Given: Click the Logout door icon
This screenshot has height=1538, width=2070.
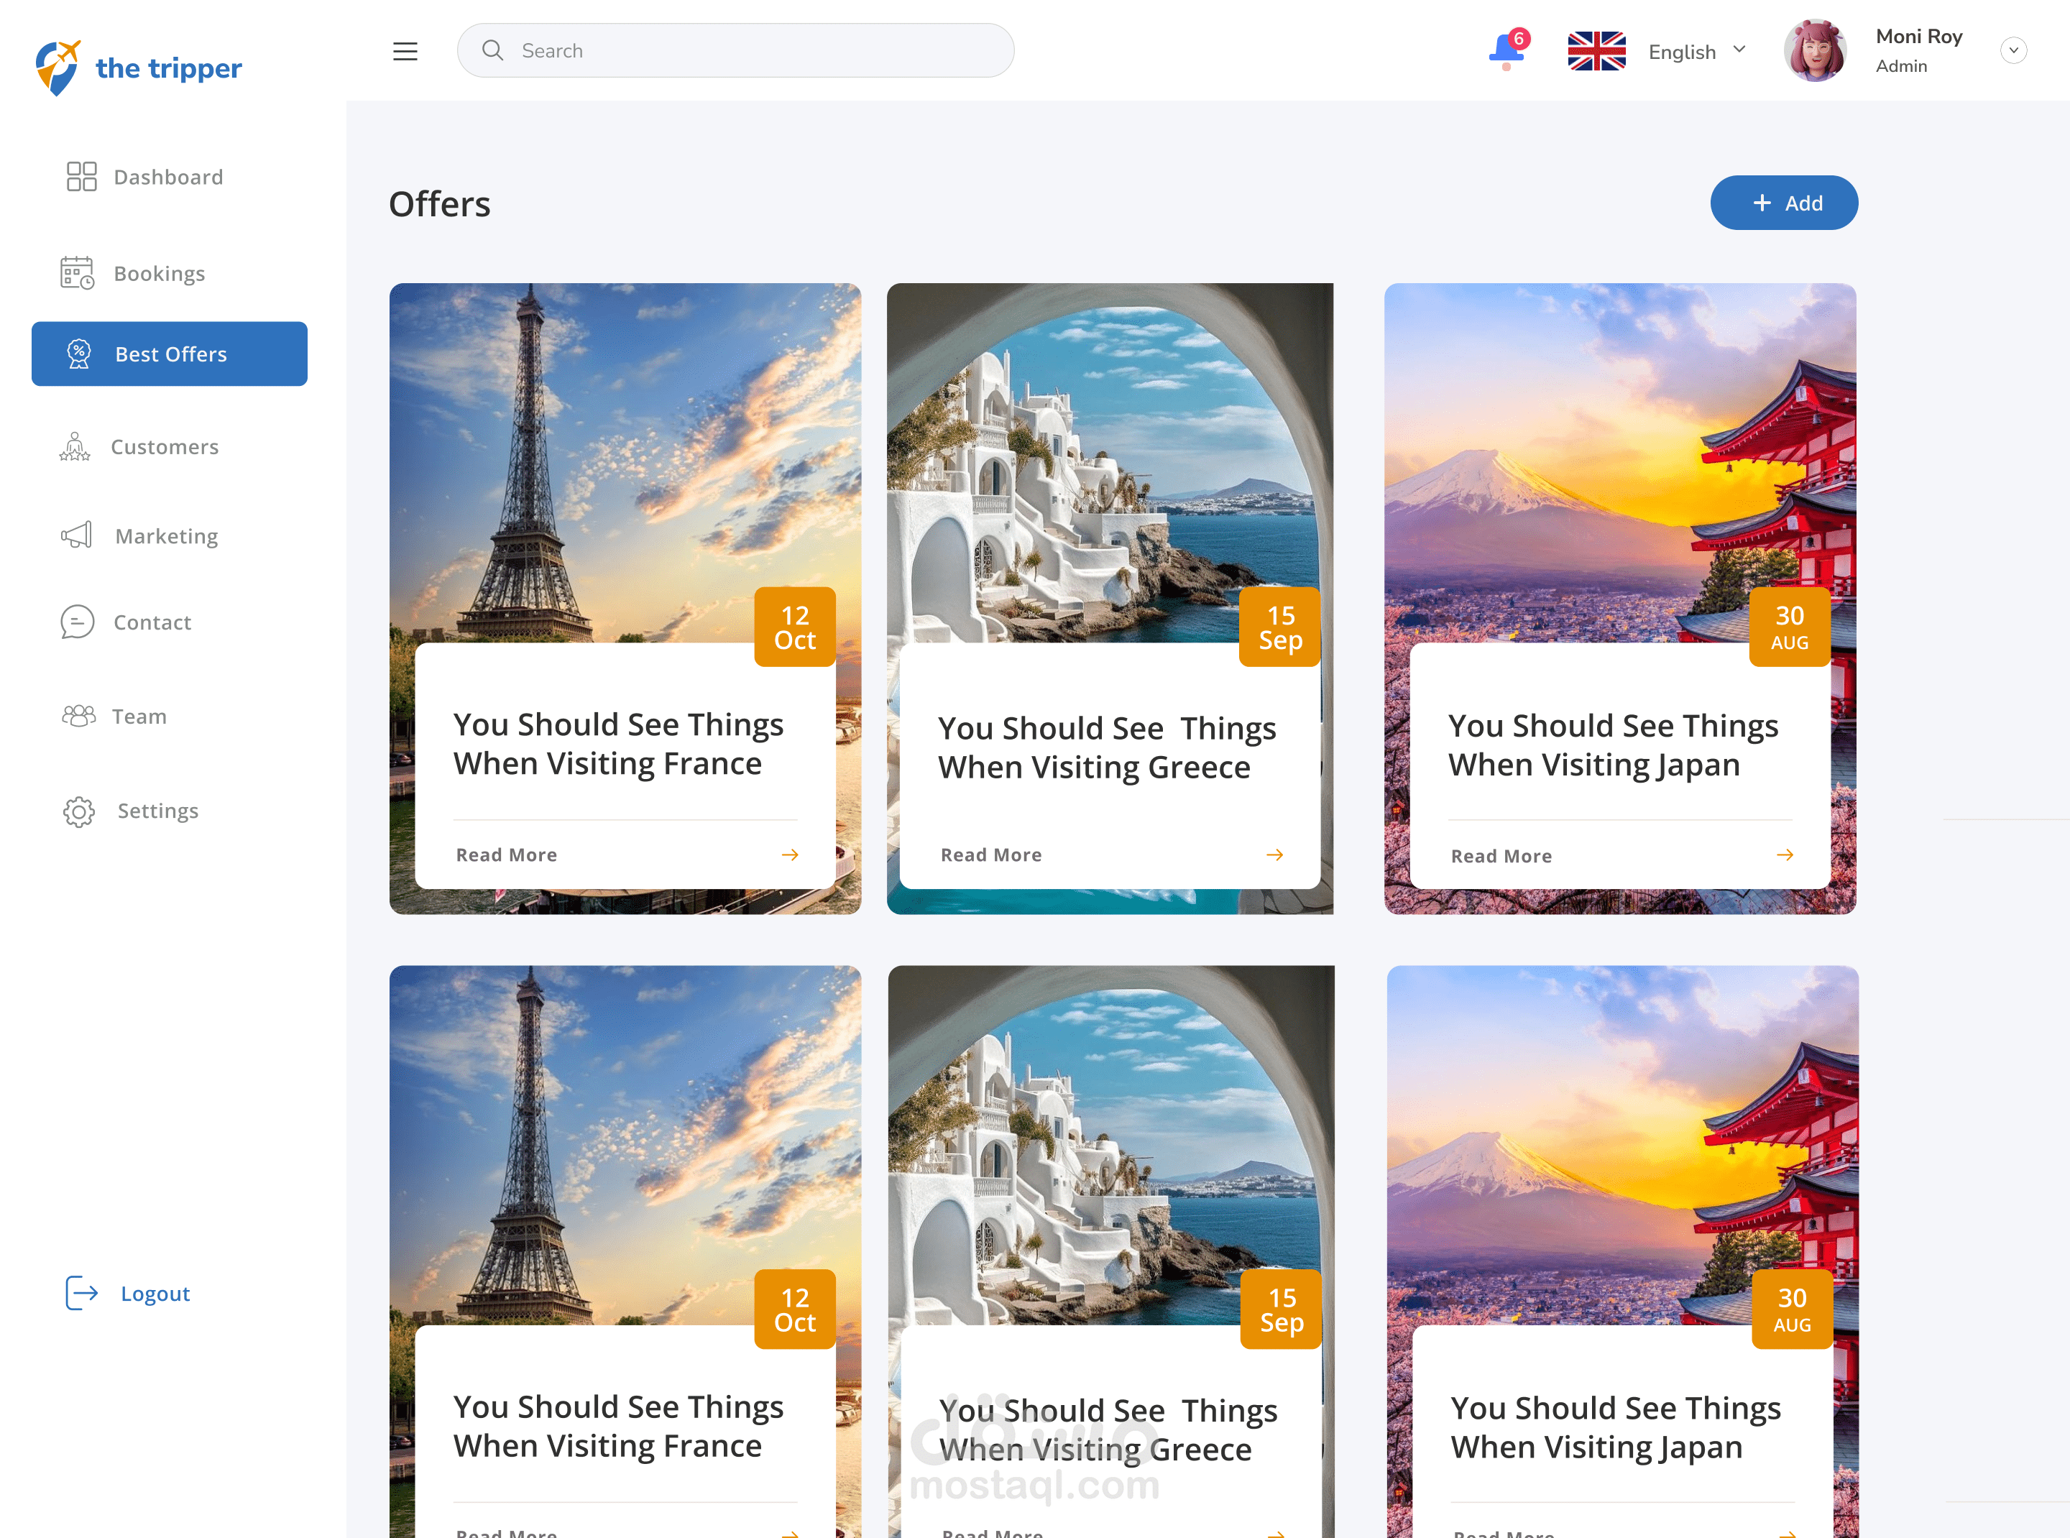Looking at the screenshot, I should (81, 1293).
